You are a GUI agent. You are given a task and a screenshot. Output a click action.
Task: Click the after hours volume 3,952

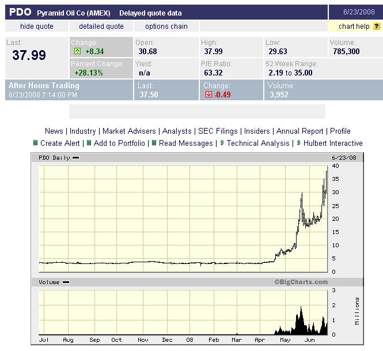pyautogui.click(x=279, y=95)
